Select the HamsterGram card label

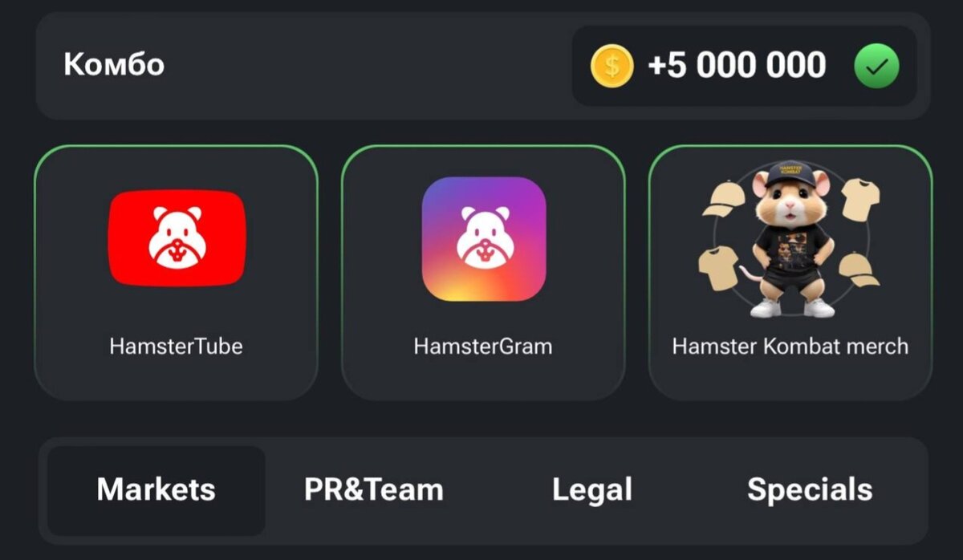click(483, 347)
